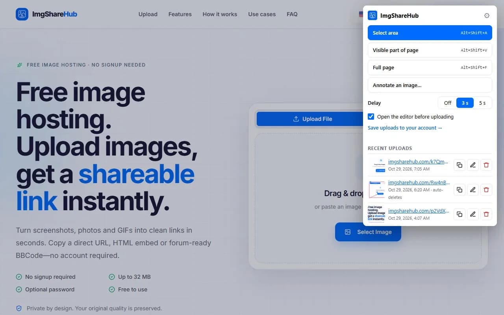Set capture delay to 5 s
Image resolution: width=504 pixels, height=315 pixels.
click(482, 103)
